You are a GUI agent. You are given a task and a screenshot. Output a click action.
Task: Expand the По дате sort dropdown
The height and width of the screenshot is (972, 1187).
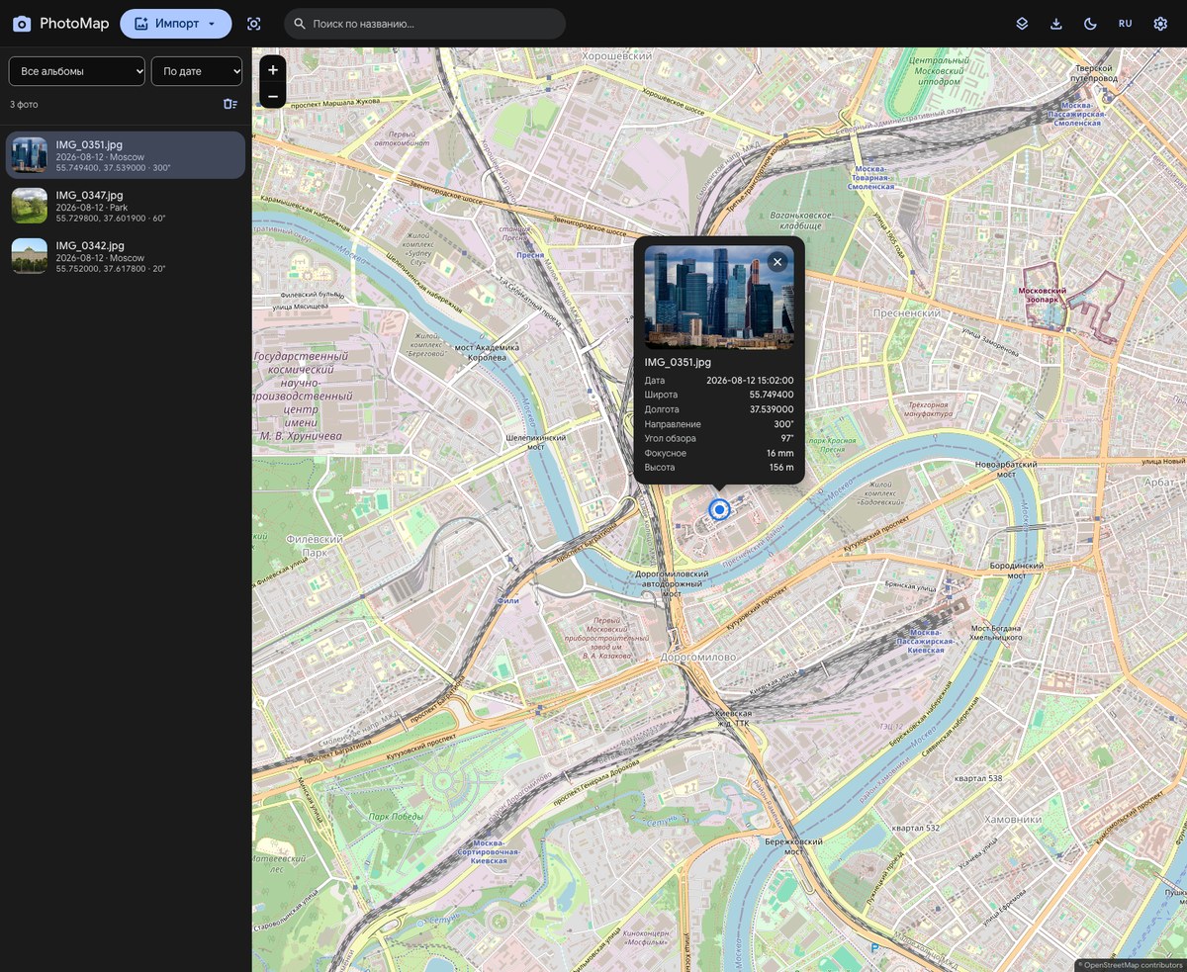point(197,71)
